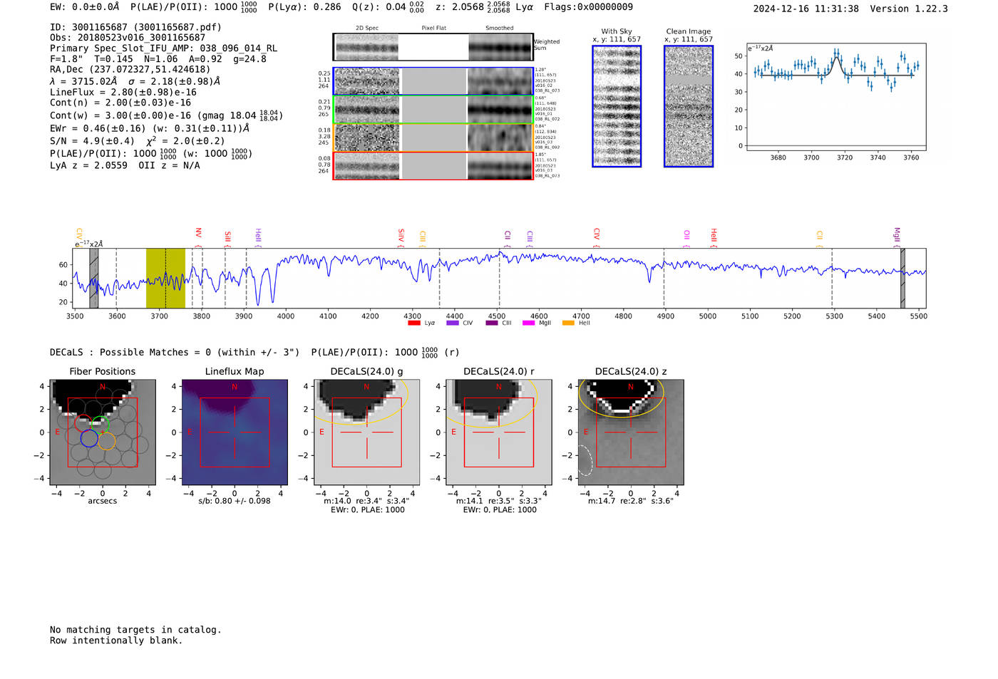Click the green fiber circle in Fiber Positions
The height and width of the screenshot is (679, 998).
coord(101,425)
